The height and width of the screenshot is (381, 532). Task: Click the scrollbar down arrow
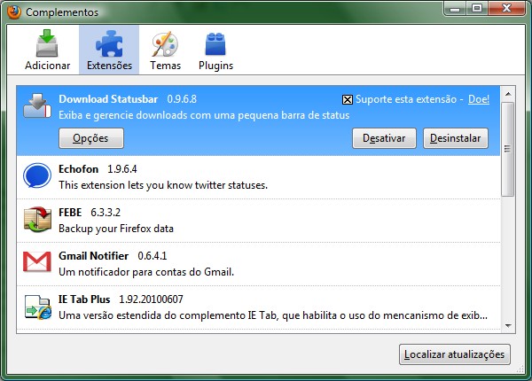click(x=508, y=326)
